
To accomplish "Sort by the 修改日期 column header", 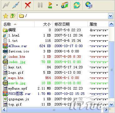I will [x=70, y=24].
